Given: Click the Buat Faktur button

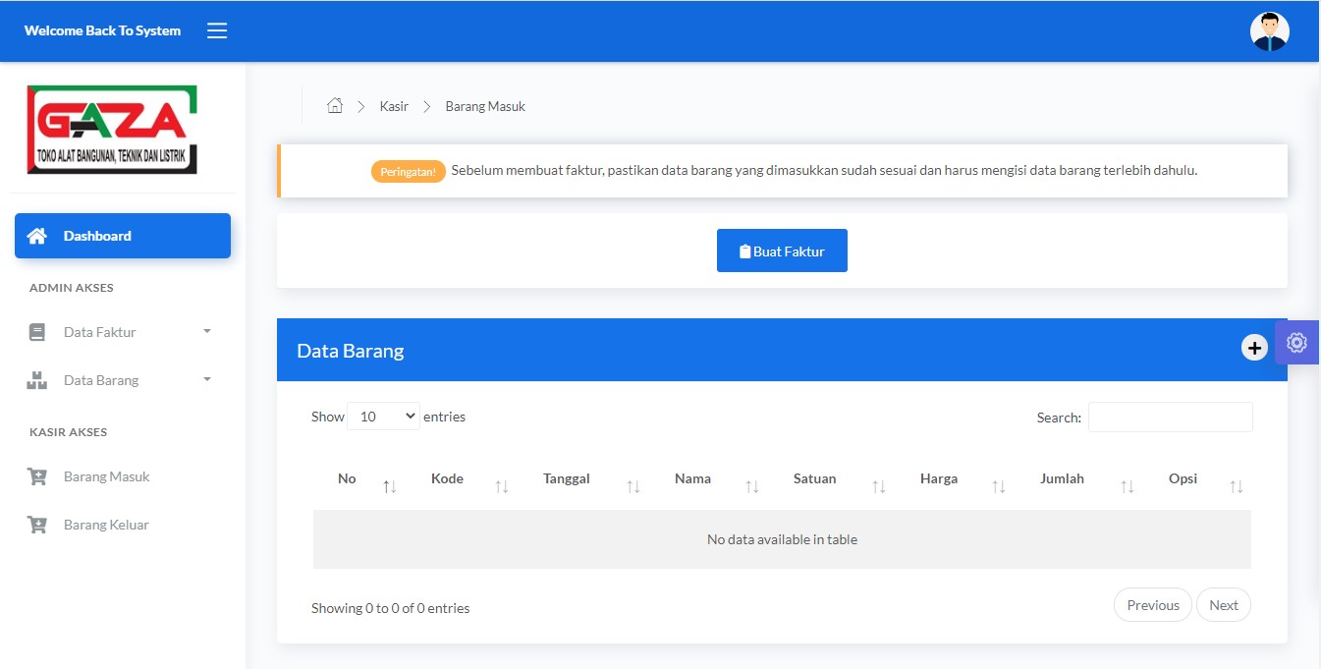Looking at the screenshot, I should coord(782,251).
